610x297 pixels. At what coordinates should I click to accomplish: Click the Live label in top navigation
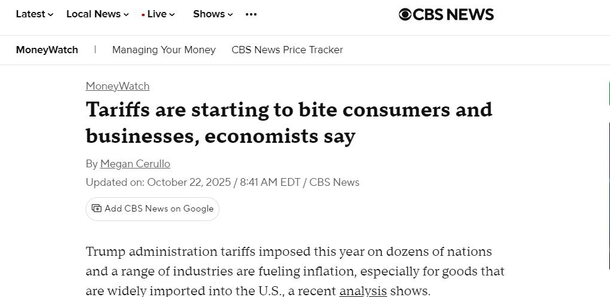[157, 14]
